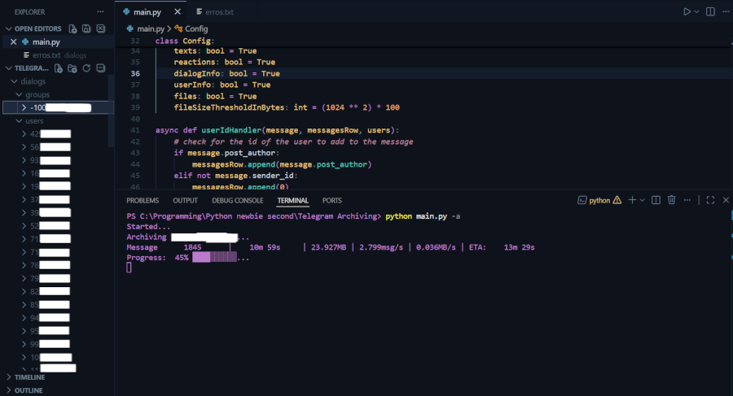Run the Python file with the play button

(x=687, y=11)
